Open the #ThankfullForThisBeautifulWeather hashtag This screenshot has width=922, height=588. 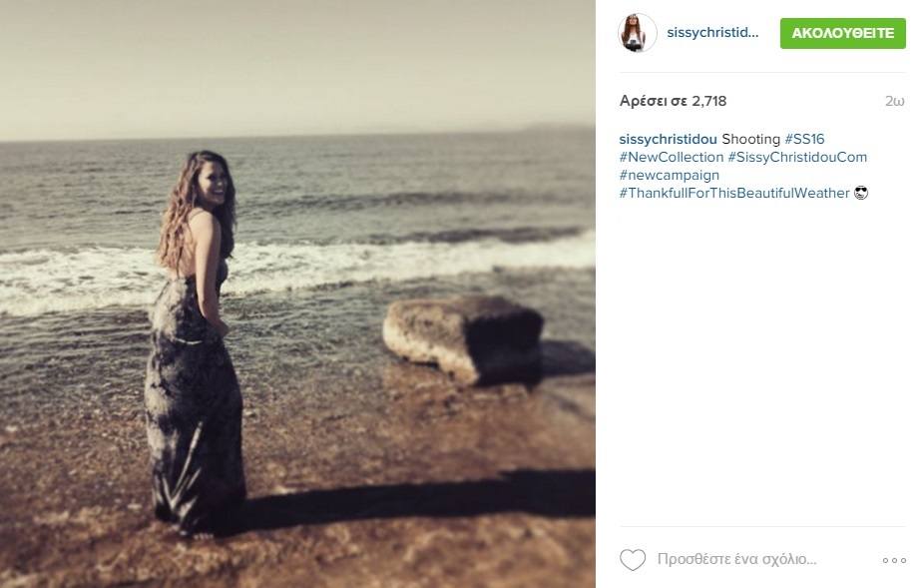734,193
